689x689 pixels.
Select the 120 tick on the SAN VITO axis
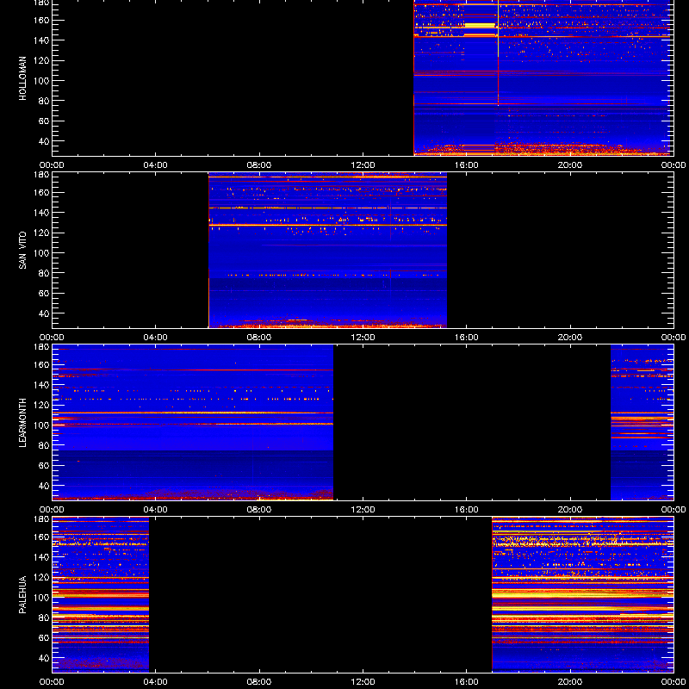click(42, 233)
